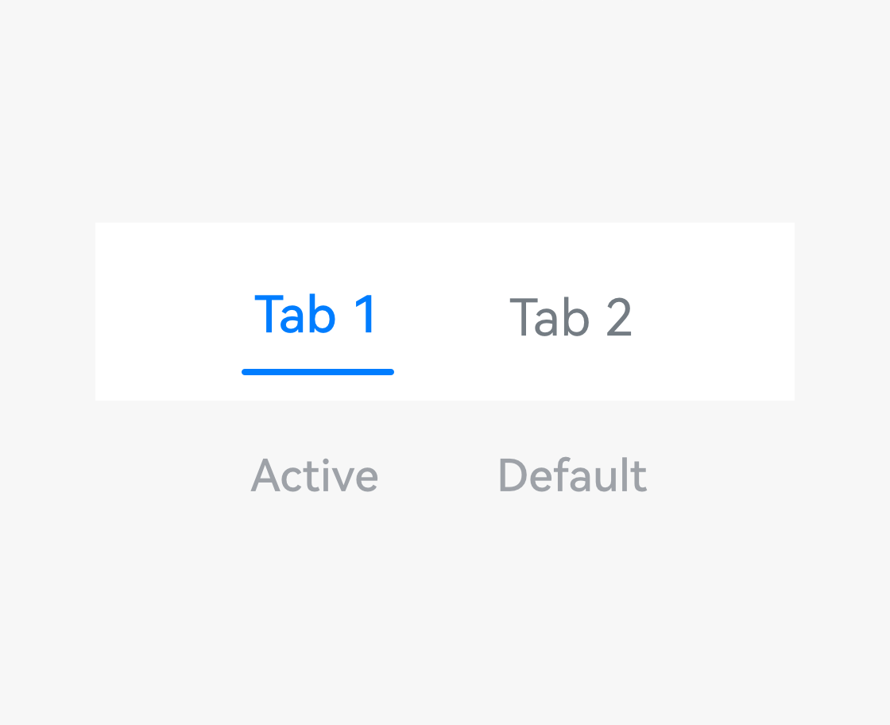Activate the inactive tab labeled Tab 2
890x725 pixels.
click(x=571, y=317)
